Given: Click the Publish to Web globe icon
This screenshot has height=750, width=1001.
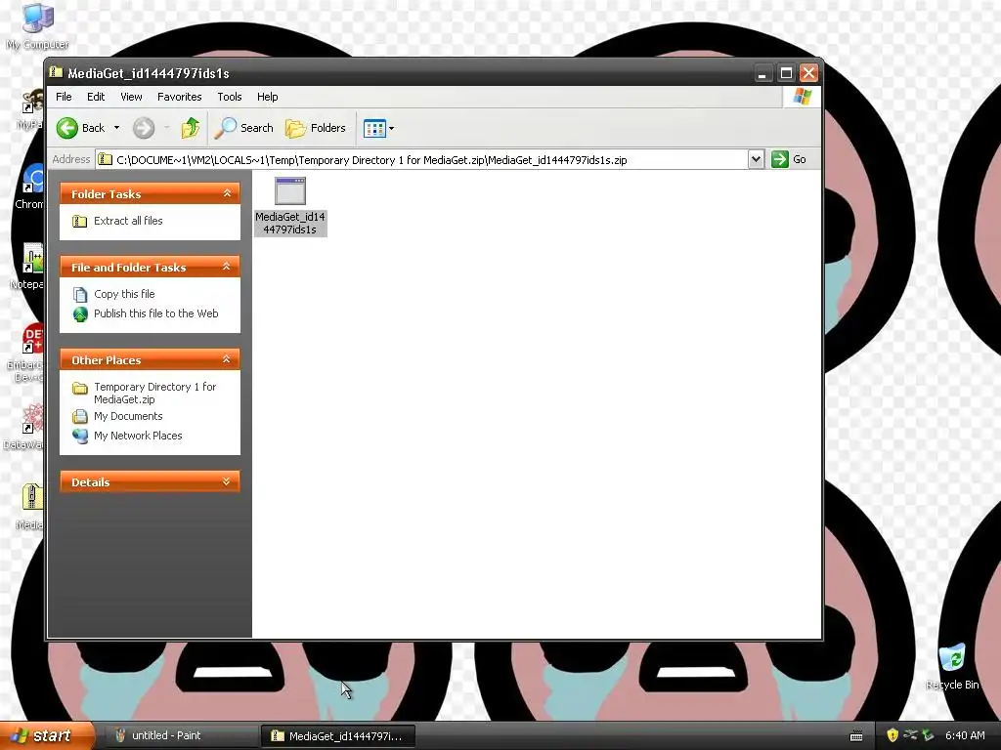Looking at the screenshot, I should (80, 314).
